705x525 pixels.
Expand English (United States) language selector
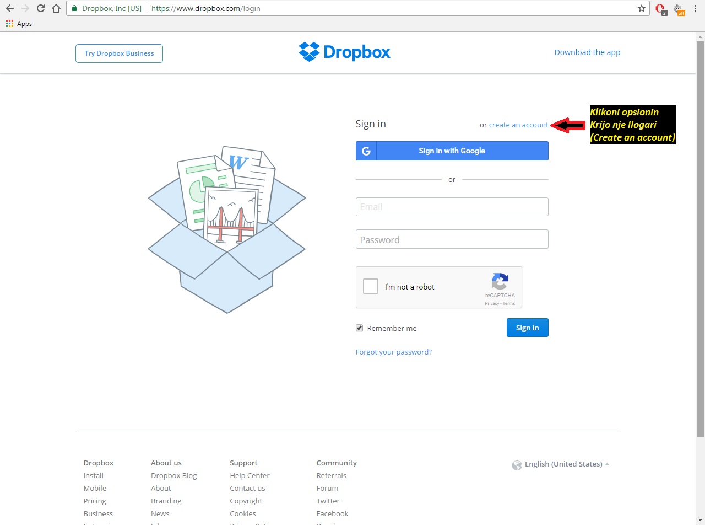click(563, 464)
